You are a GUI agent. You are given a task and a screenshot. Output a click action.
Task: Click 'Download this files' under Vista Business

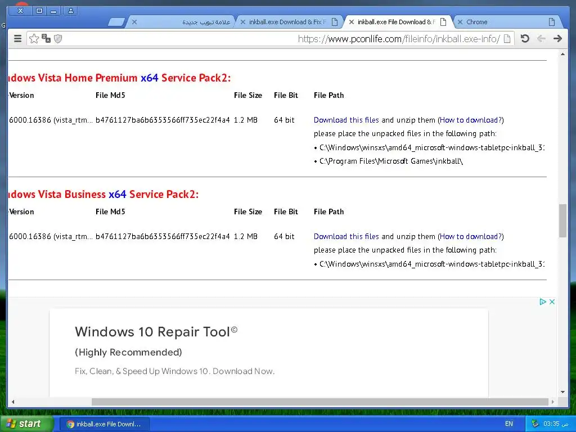pos(346,237)
